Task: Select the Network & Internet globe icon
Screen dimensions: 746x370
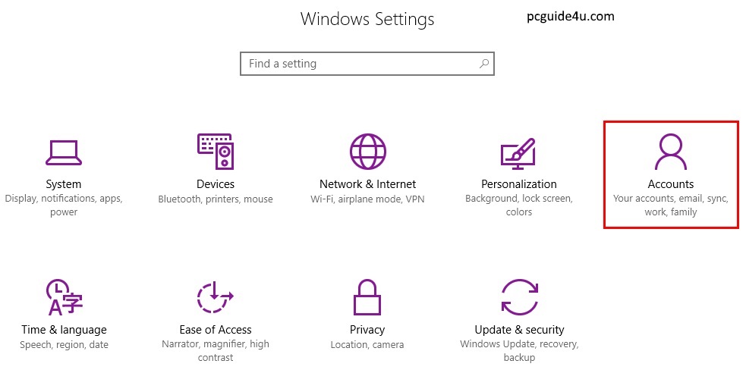Action: [367, 152]
